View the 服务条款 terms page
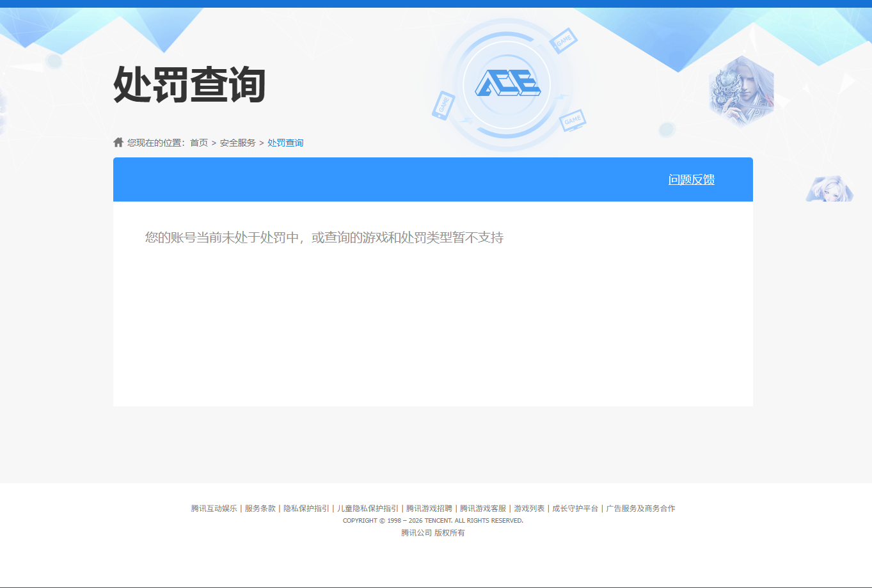 coord(259,508)
